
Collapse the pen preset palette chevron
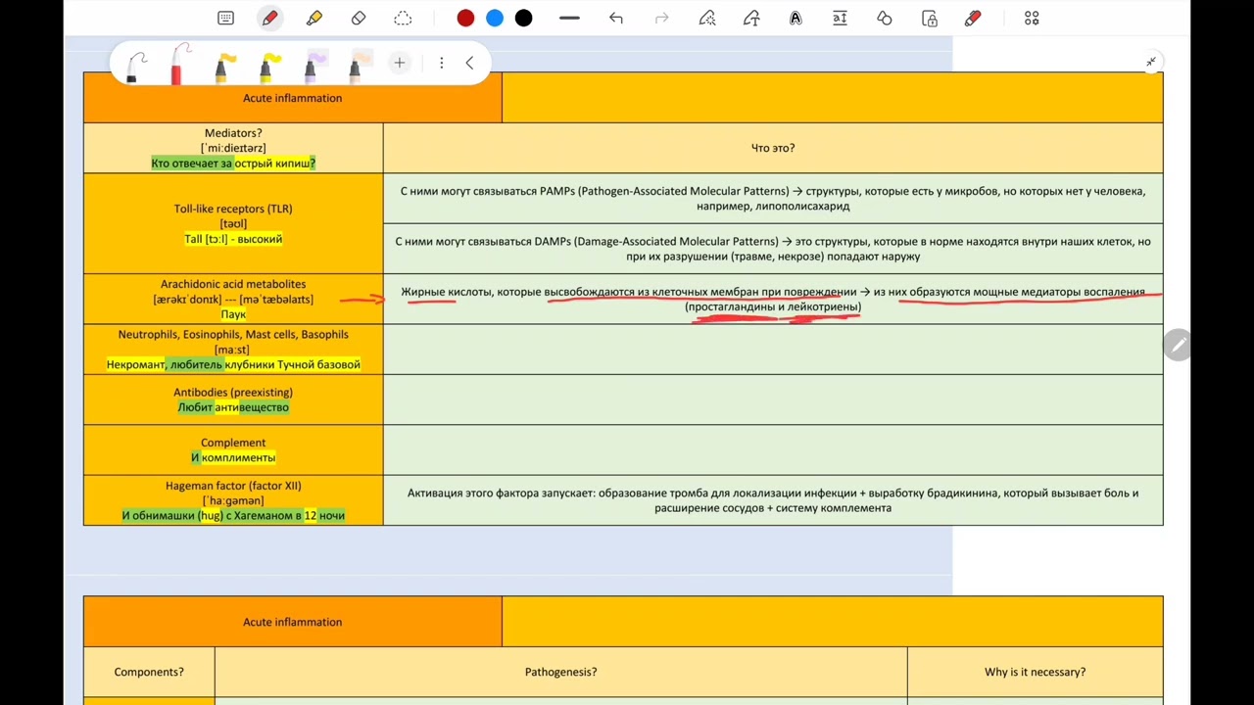[x=470, y=63]
